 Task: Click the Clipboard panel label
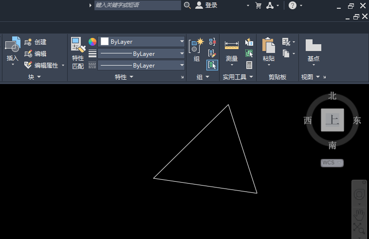[277, 77]
